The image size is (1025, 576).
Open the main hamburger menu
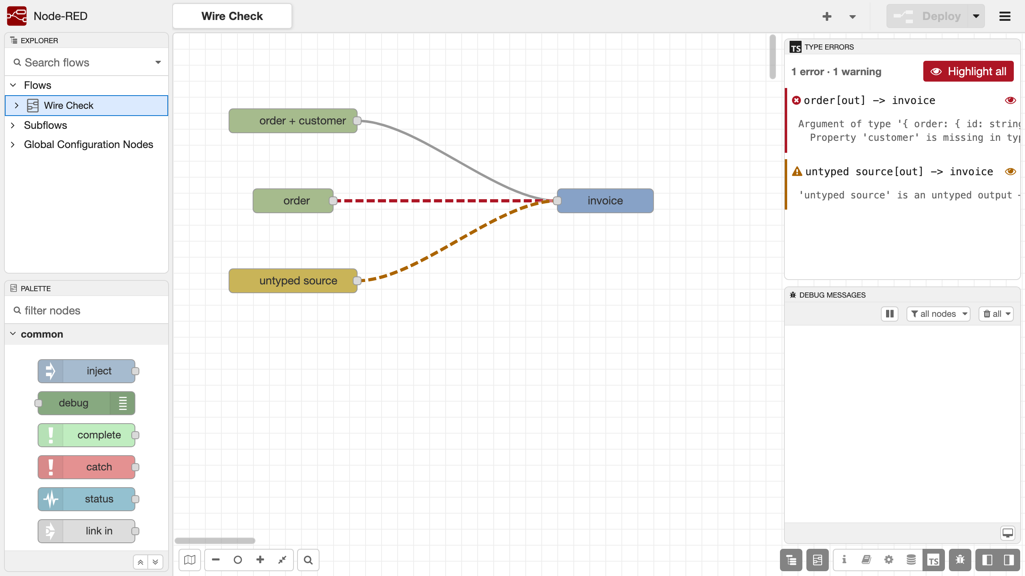pos(1005,16)
